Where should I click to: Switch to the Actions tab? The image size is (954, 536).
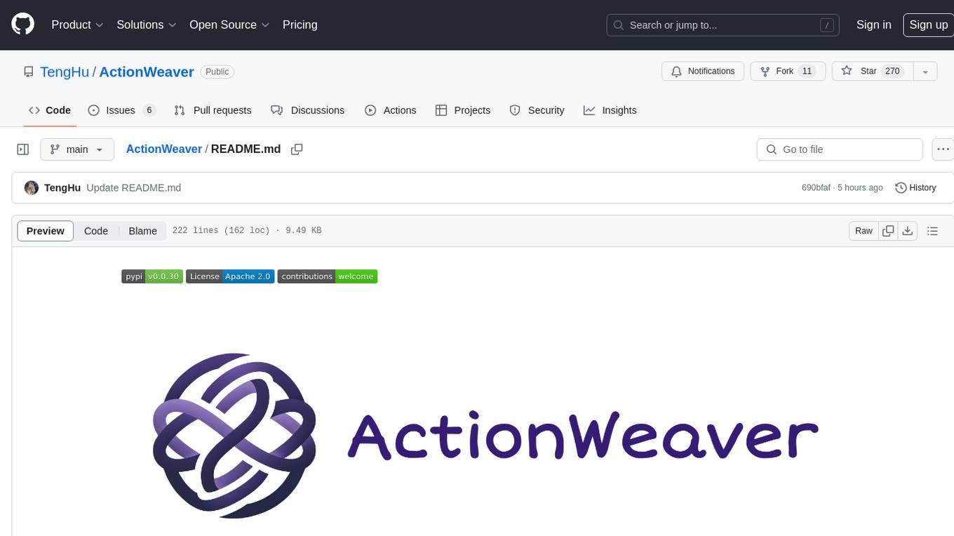391,110
